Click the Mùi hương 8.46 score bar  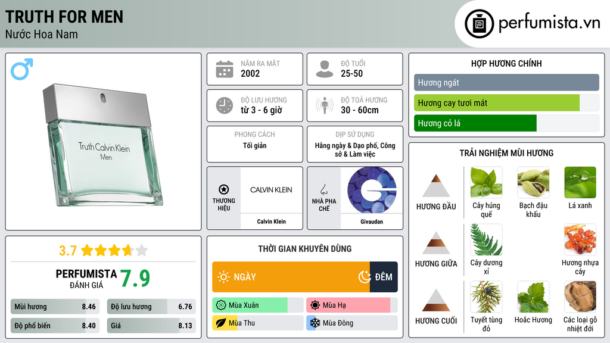55,307
